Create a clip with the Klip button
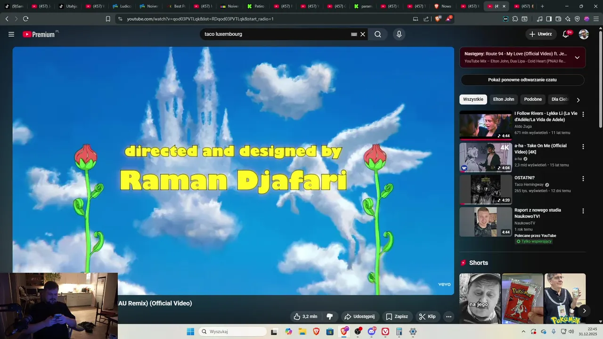 pyautogui.click(x=427, y=317)
